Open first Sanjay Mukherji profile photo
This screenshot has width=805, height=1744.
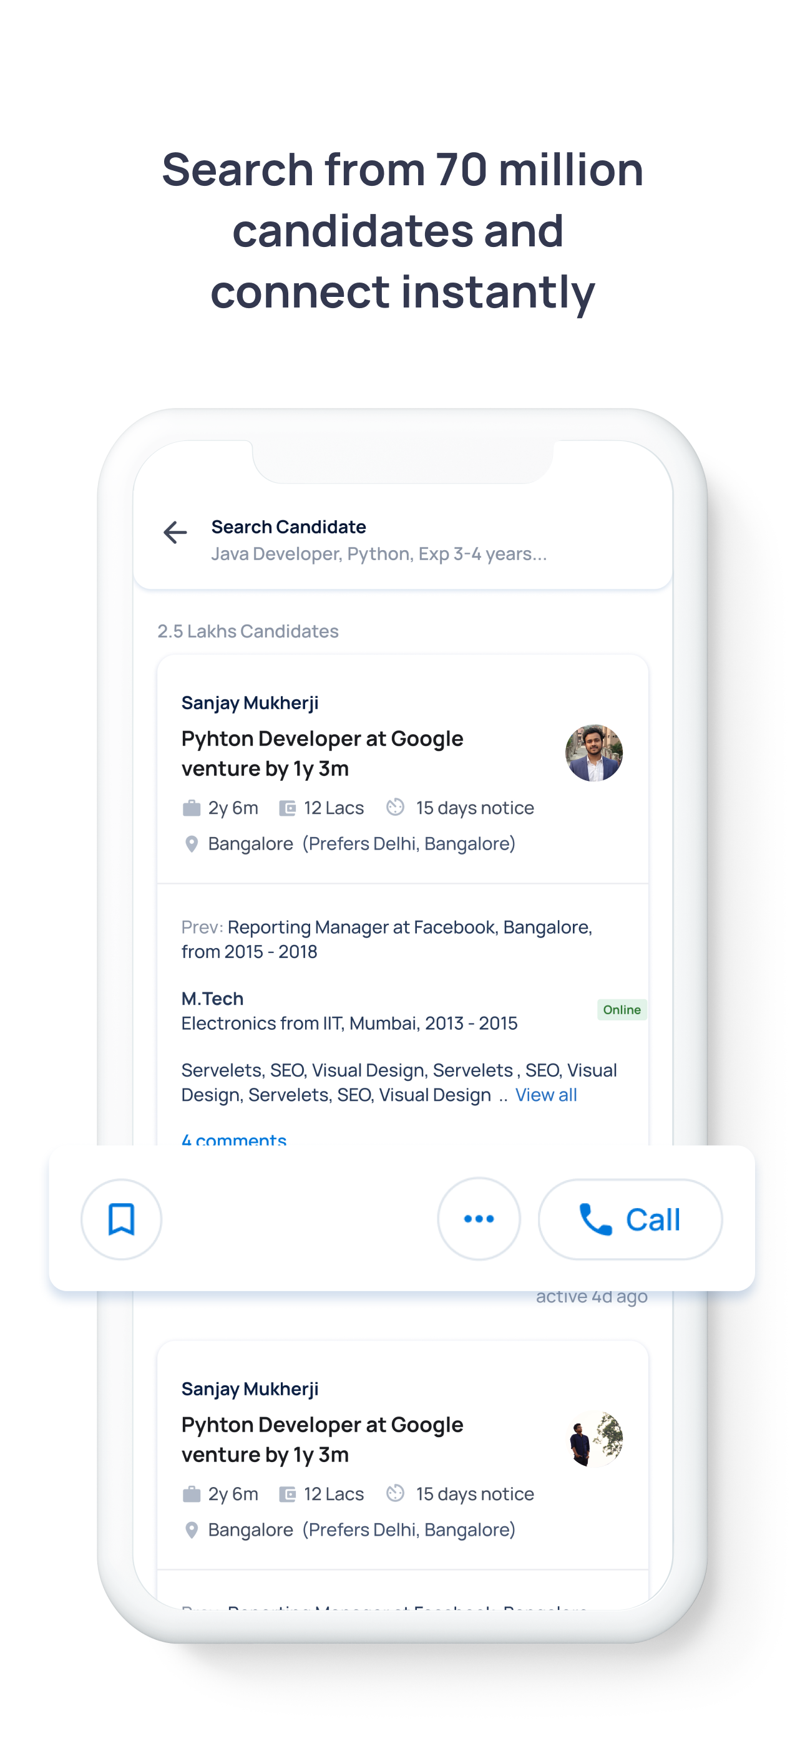593,753
